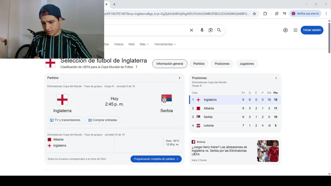
Task: Click the media control icon in toolbar
Action: click(284, 14)
